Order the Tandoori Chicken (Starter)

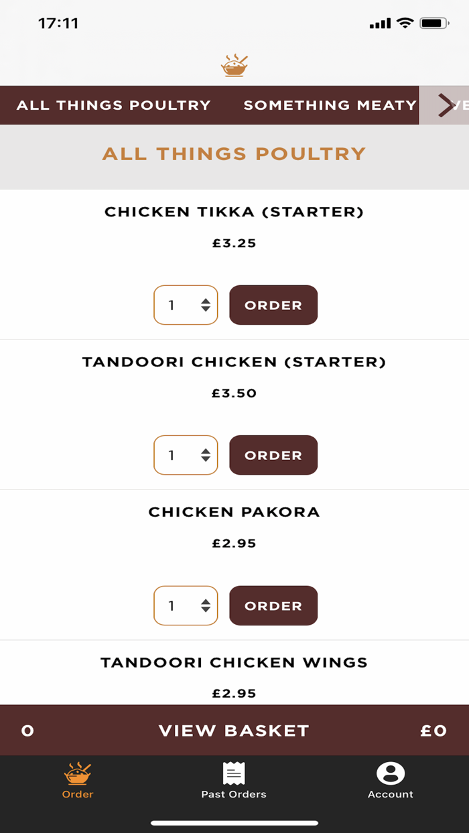pos(273,455)
